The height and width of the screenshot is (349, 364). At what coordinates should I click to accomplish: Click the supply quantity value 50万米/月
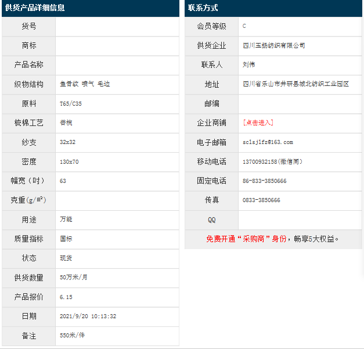point(74,278)
